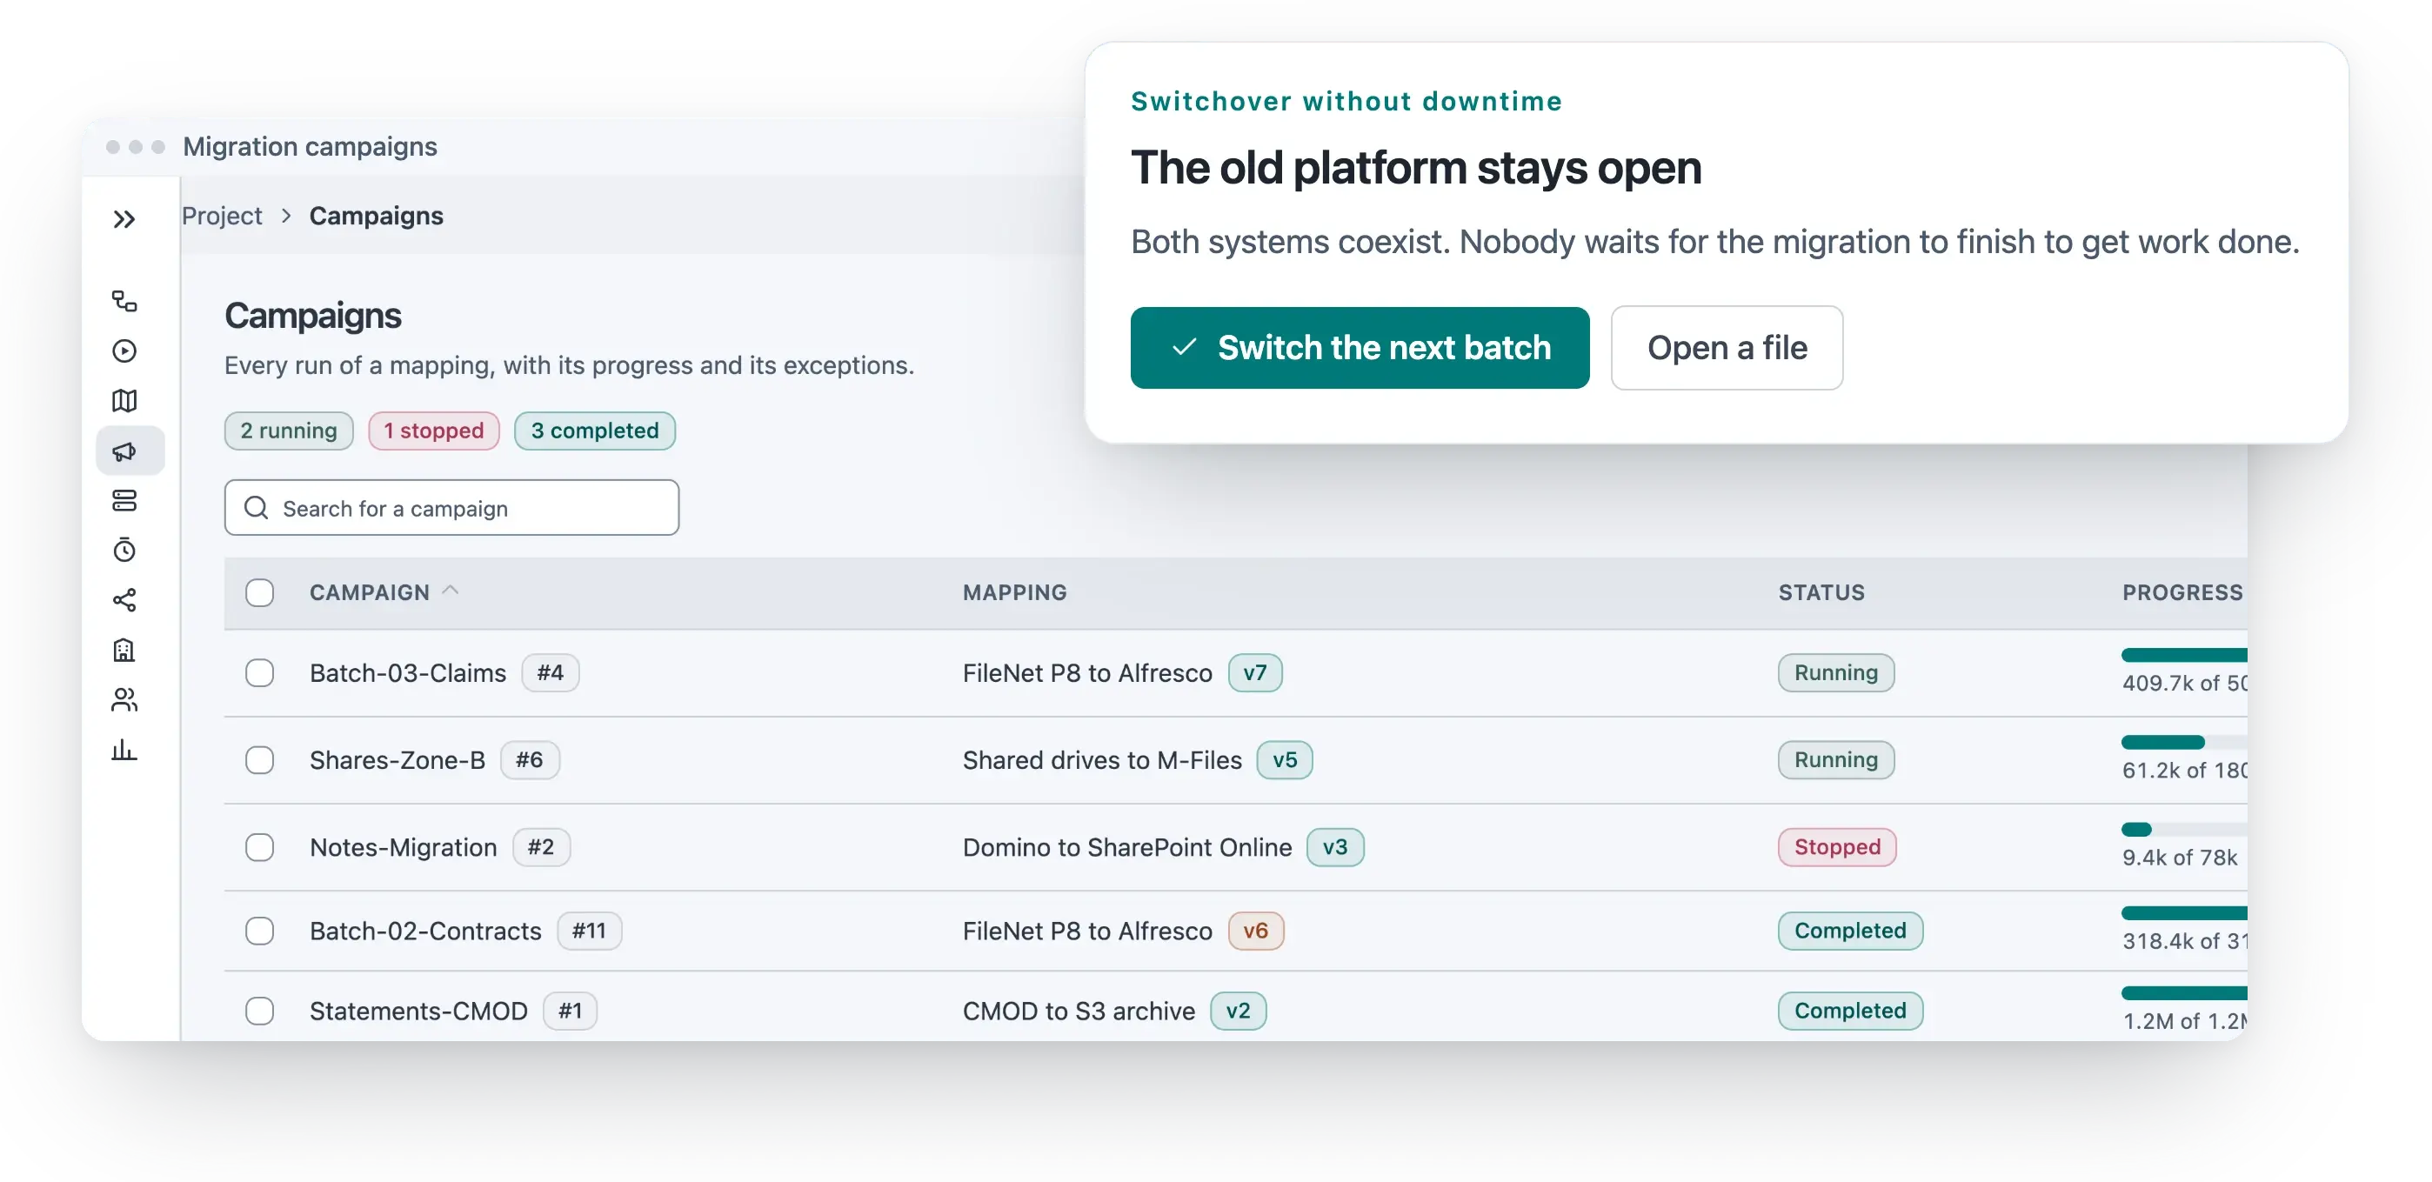Image resolution: width=2432 pixels, height=1182 pixels.
Task: Sort by the CAMPAIGN column arrow
Action: (451, 591)
